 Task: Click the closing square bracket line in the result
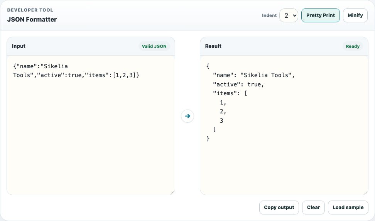click(215, 129)
